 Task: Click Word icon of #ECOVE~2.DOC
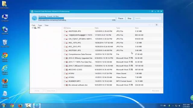click(67, 70)
